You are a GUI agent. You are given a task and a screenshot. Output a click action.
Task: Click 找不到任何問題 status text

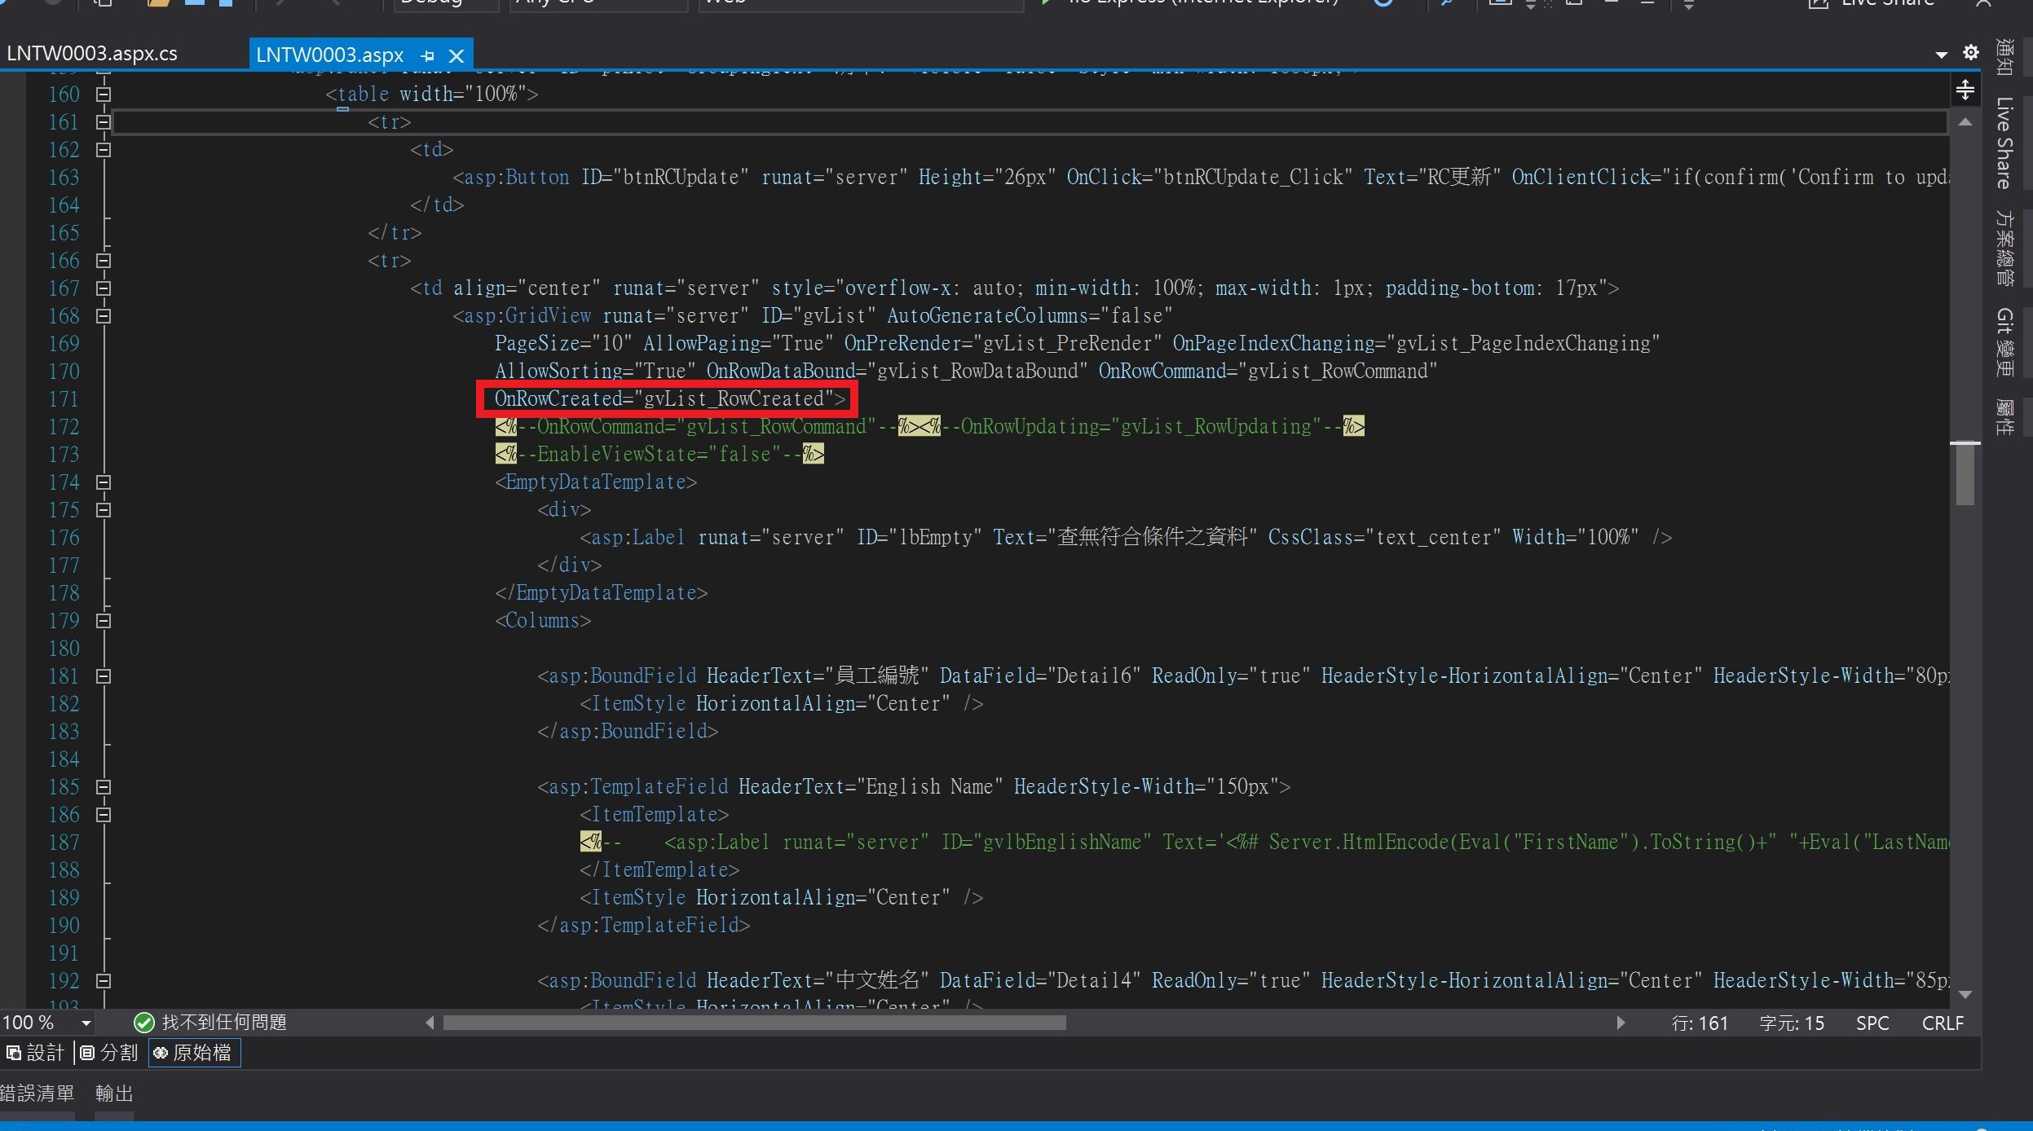(x=224, y=1023)
